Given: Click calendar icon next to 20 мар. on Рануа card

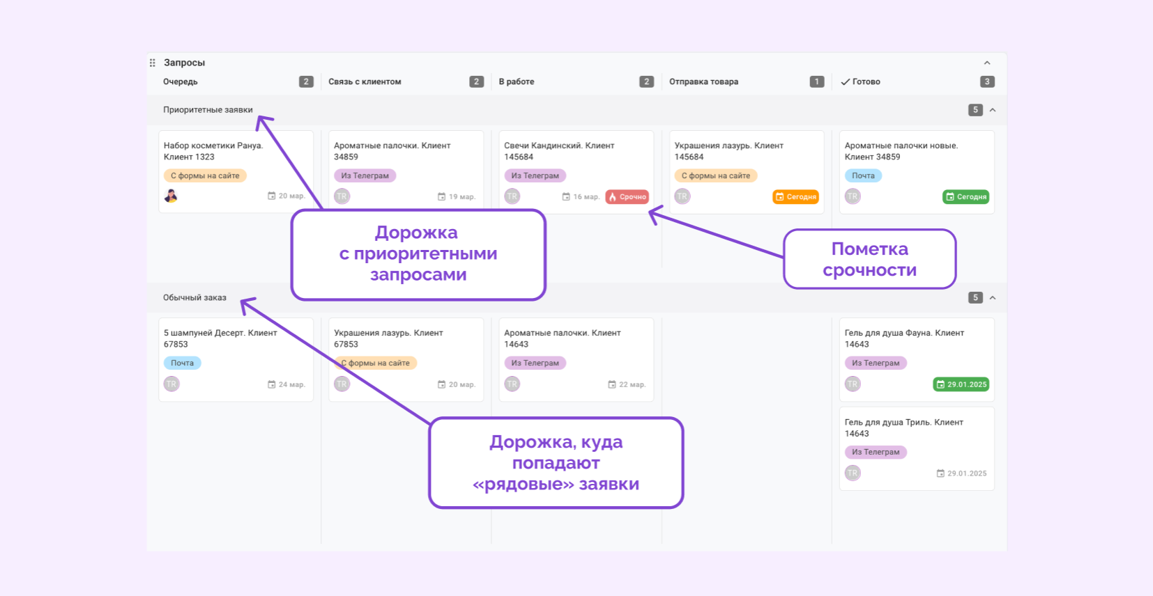Looking at the screenshot, I should [272, 196].
